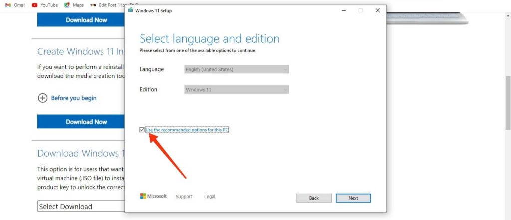Screen dimensions: 511x220
Task: Open the Support link
Action: [184, 196]
